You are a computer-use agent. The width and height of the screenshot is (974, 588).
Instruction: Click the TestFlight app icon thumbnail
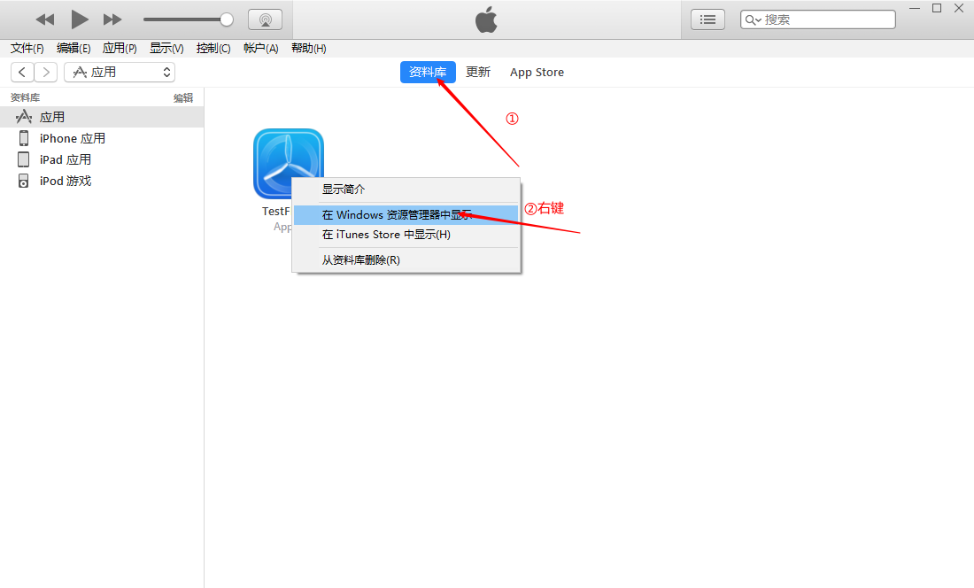tap(289, 164)
